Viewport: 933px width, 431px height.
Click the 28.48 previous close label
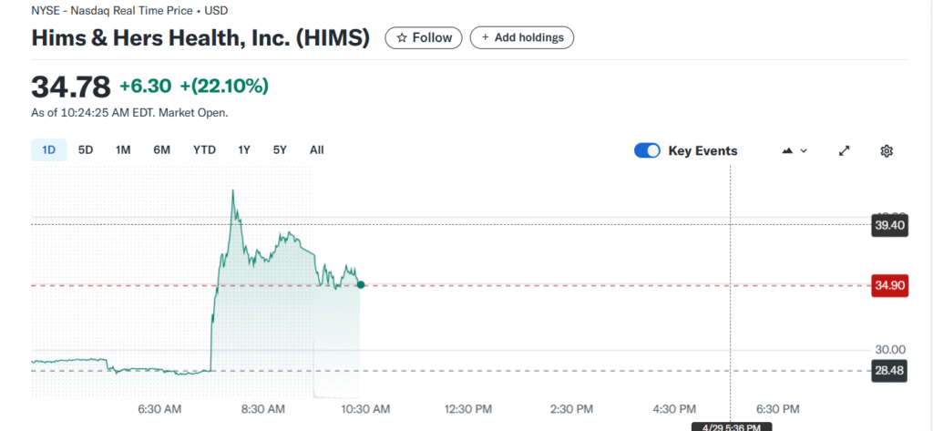(x=888, y=371)
